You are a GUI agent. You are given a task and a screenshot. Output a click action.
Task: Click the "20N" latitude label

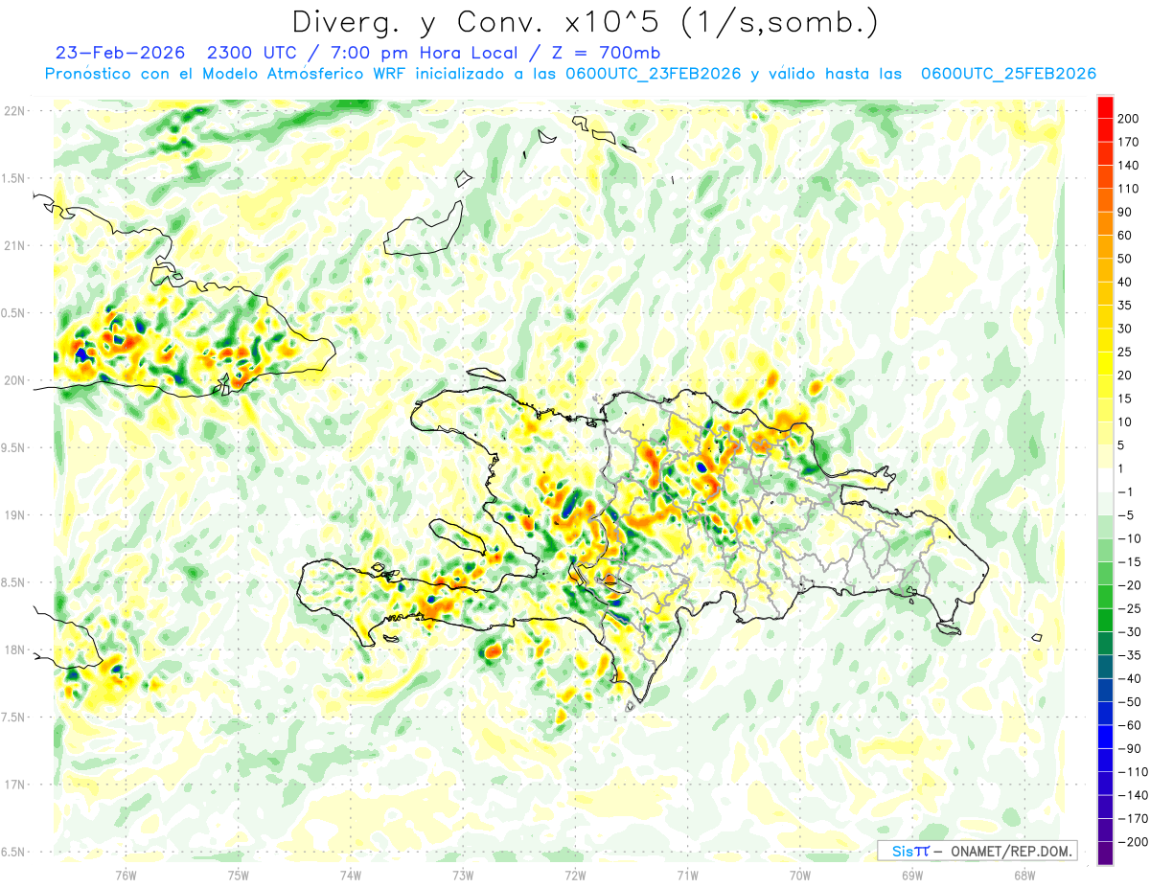tap(14, 380)
